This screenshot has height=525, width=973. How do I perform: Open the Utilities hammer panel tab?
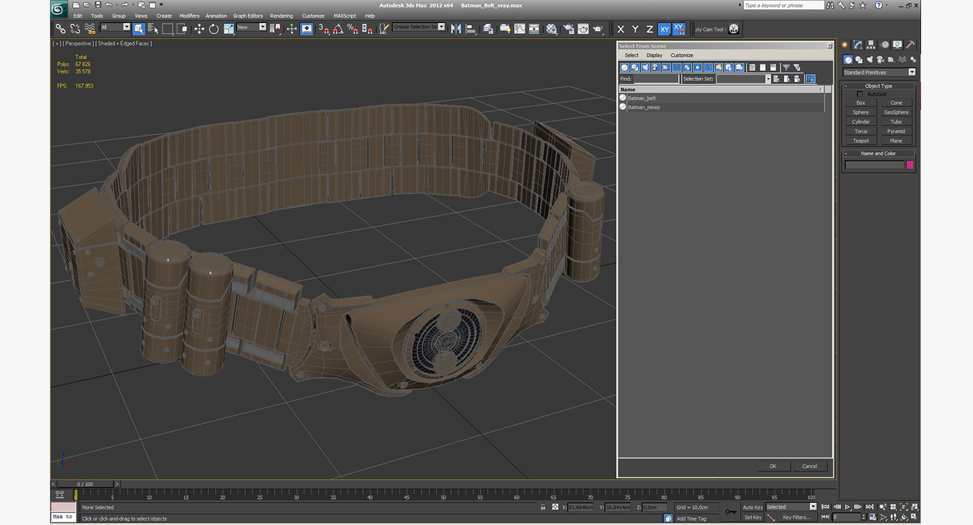coord(911,45)
